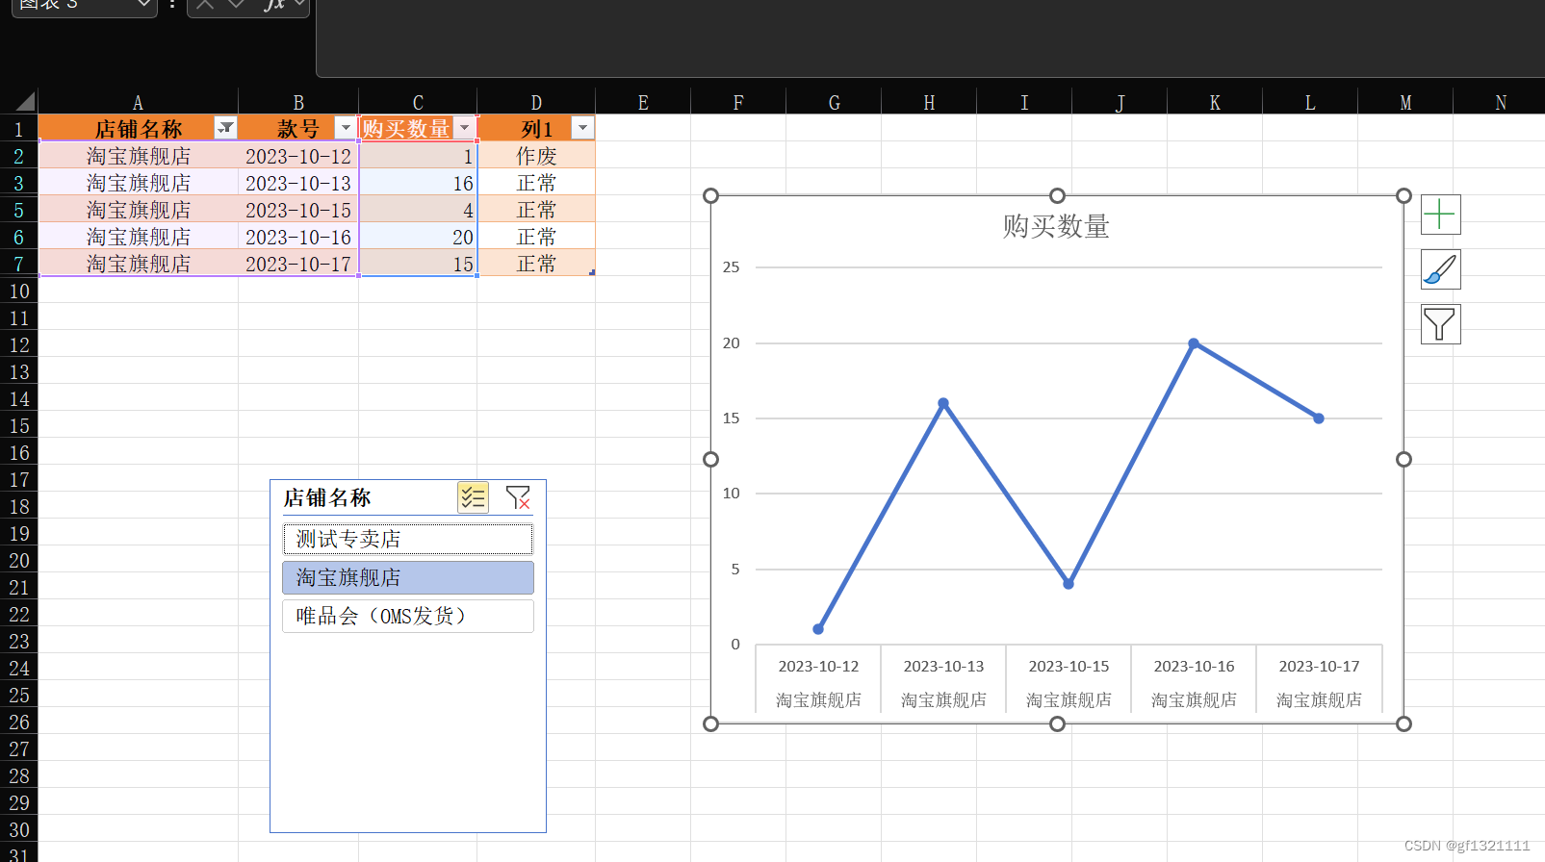Screen dimensions: 1545x862
Task: Select row 20 header
Action: [x=18, y=560]
